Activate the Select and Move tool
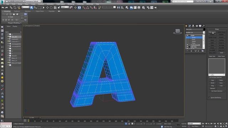Viewport: 228px width, 128px height. coord(47,7)
